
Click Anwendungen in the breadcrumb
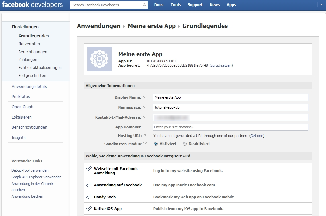click(99, 26)
